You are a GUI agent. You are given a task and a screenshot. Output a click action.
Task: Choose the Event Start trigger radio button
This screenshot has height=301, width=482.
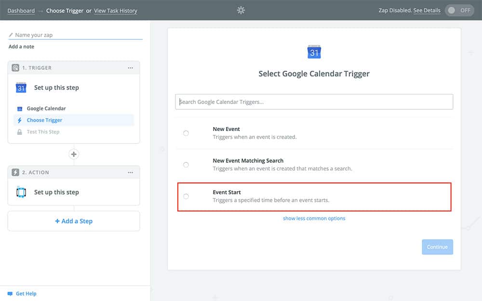(x=186, y=196)
